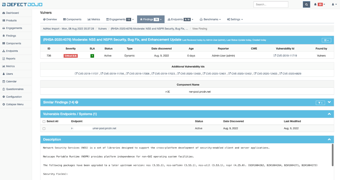
Task: Collapse the Vulnerable Endpoints / Systems section
Action: click(x=329, y=114)
